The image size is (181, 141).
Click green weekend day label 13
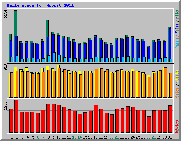[74, 137]
